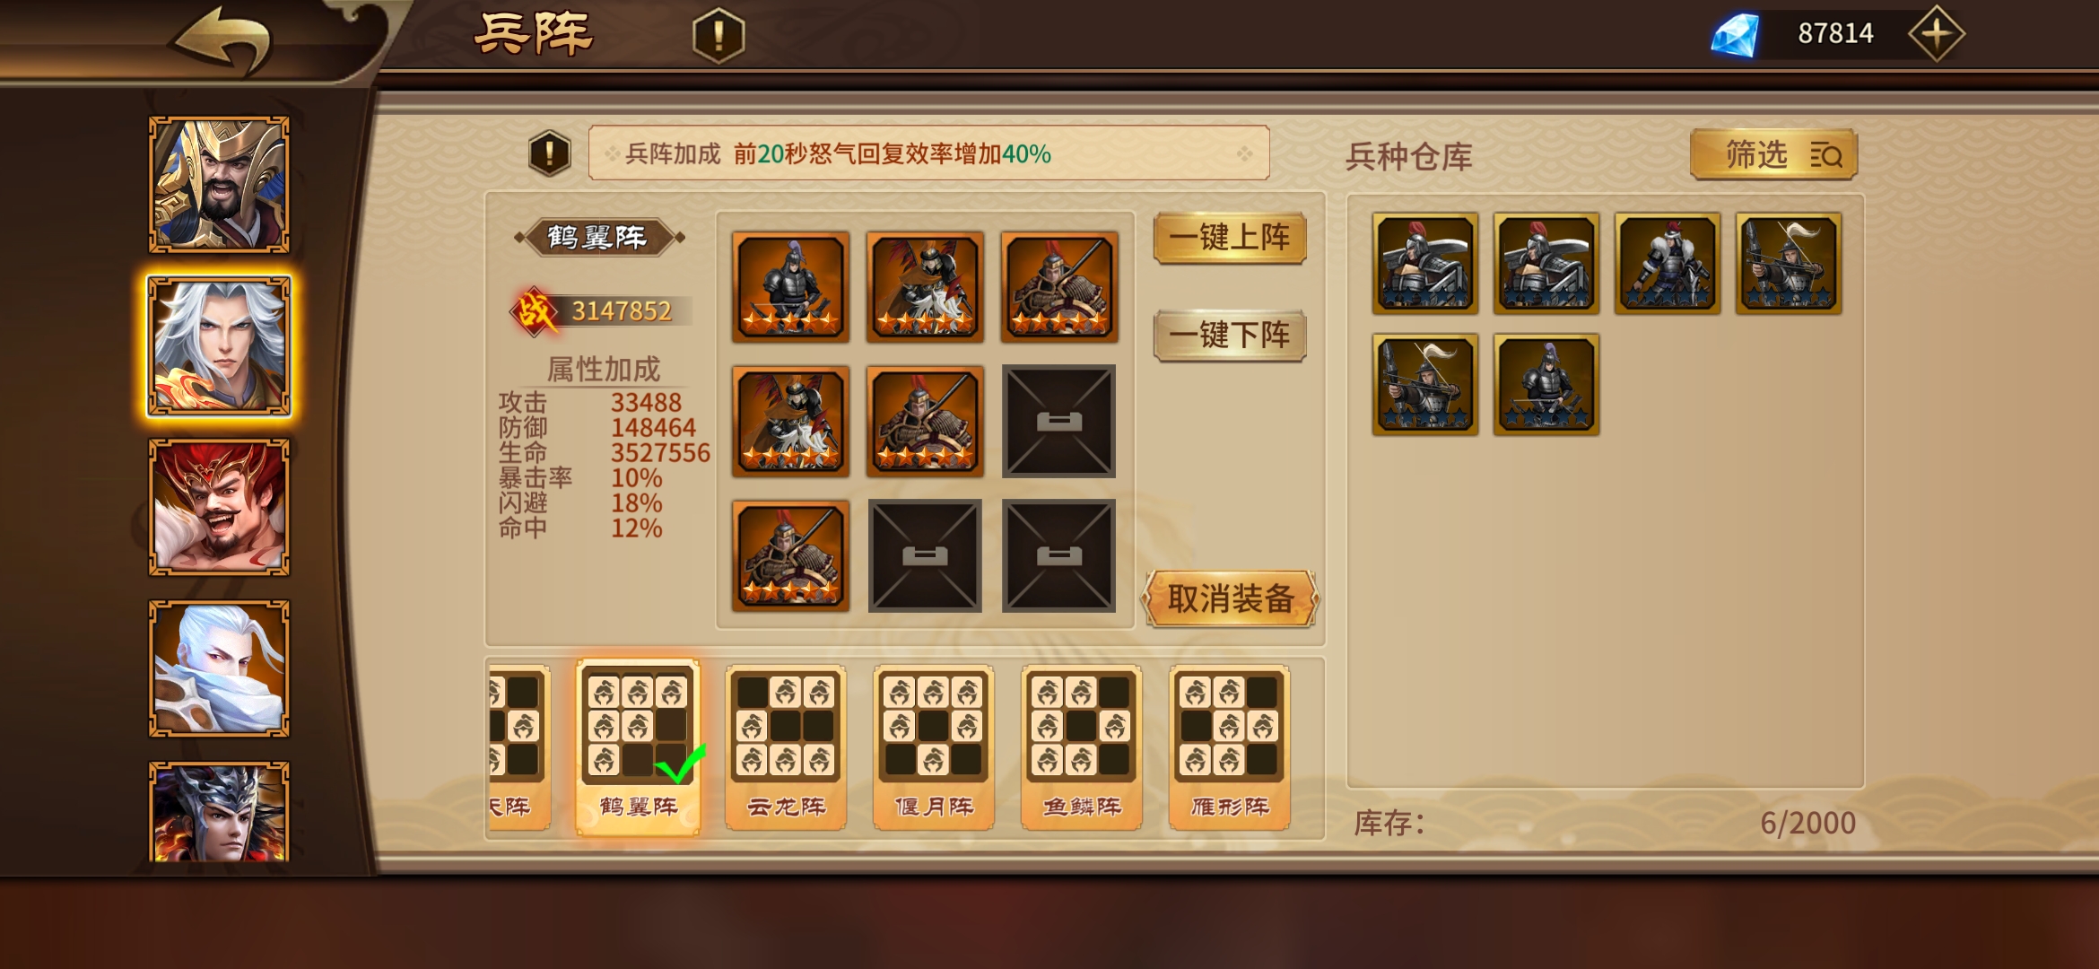This screenshot has width=2099, height=969.
Task: Choose the 雁形阵 formation tab
Action: pos(1230,747)
